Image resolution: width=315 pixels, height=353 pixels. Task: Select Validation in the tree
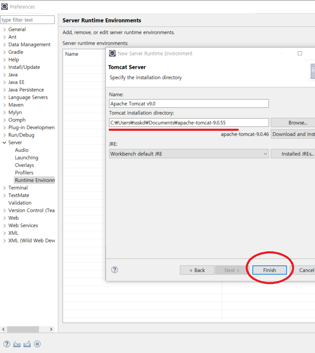point(20,203)
